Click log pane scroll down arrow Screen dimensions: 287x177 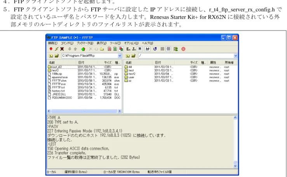pyautogui.click(x=235, y=166)
